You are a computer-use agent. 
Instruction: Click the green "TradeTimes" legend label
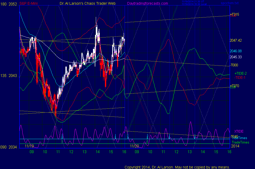coord(240,142)
